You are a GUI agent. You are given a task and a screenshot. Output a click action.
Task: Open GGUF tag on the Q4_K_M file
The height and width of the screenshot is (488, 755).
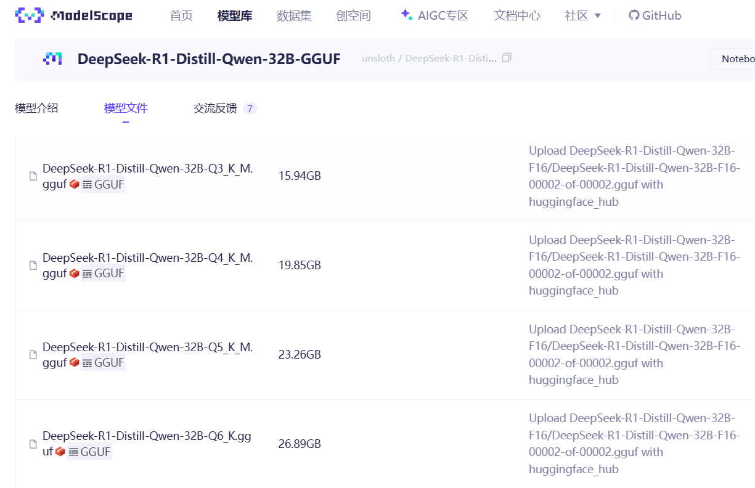[x=104, y=274]
